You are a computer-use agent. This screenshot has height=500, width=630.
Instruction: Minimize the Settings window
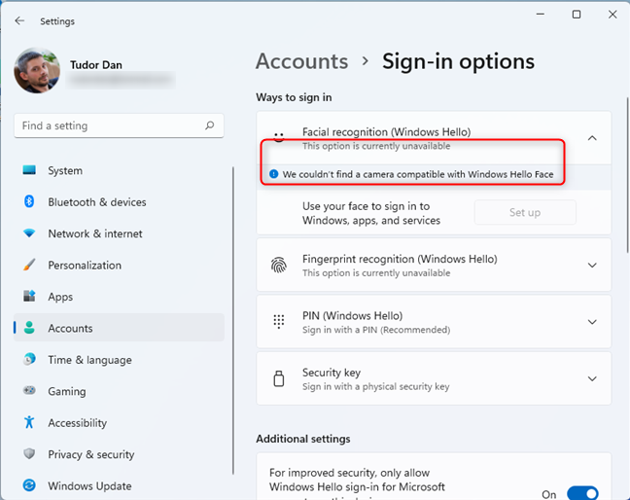pos(541,15)
